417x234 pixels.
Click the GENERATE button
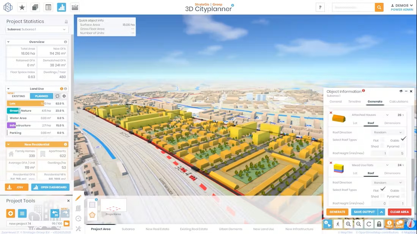[337, 212]
